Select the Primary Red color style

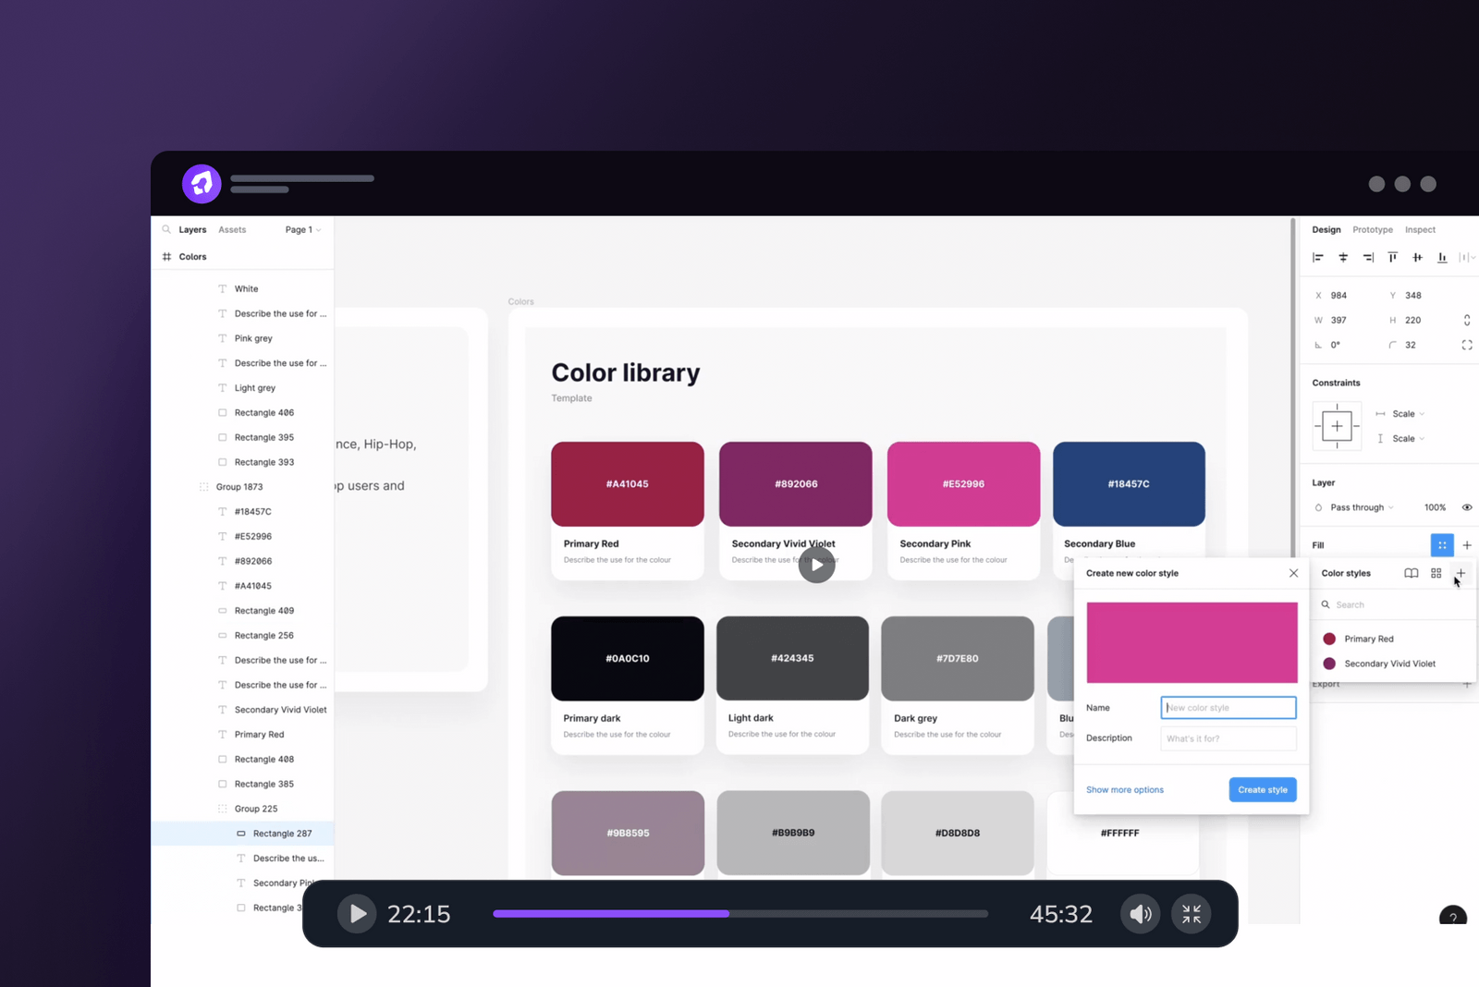click(x=1396, y=639)
